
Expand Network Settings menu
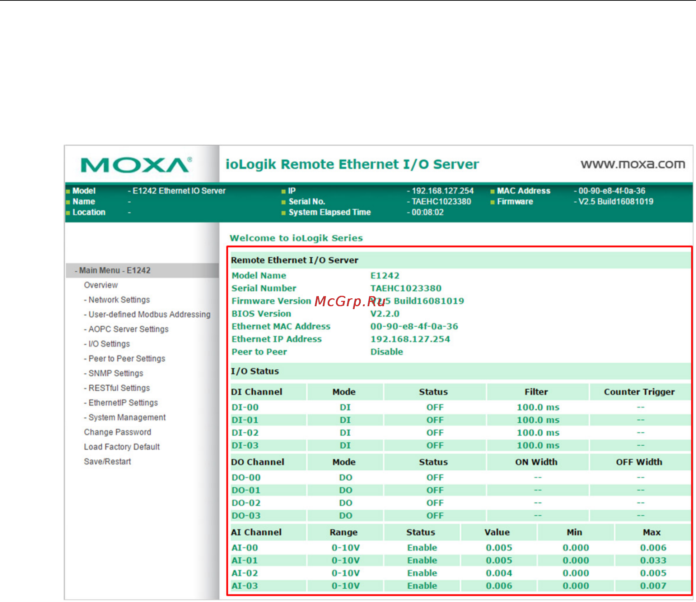pyautogui.click(x=117, y=300)
